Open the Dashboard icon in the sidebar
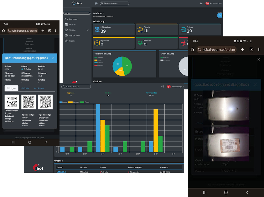The image size is (264, 197). [66, 19]
